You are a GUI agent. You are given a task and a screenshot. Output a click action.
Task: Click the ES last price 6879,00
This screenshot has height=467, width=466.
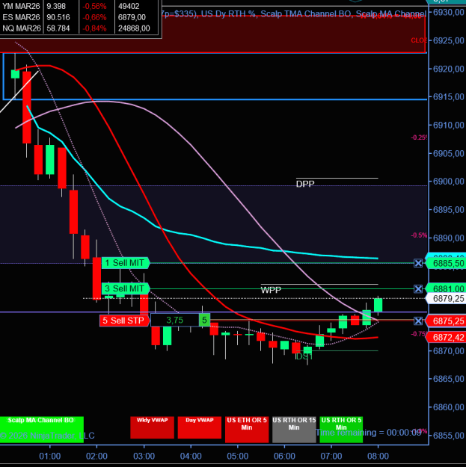click(x=132, y=17)
